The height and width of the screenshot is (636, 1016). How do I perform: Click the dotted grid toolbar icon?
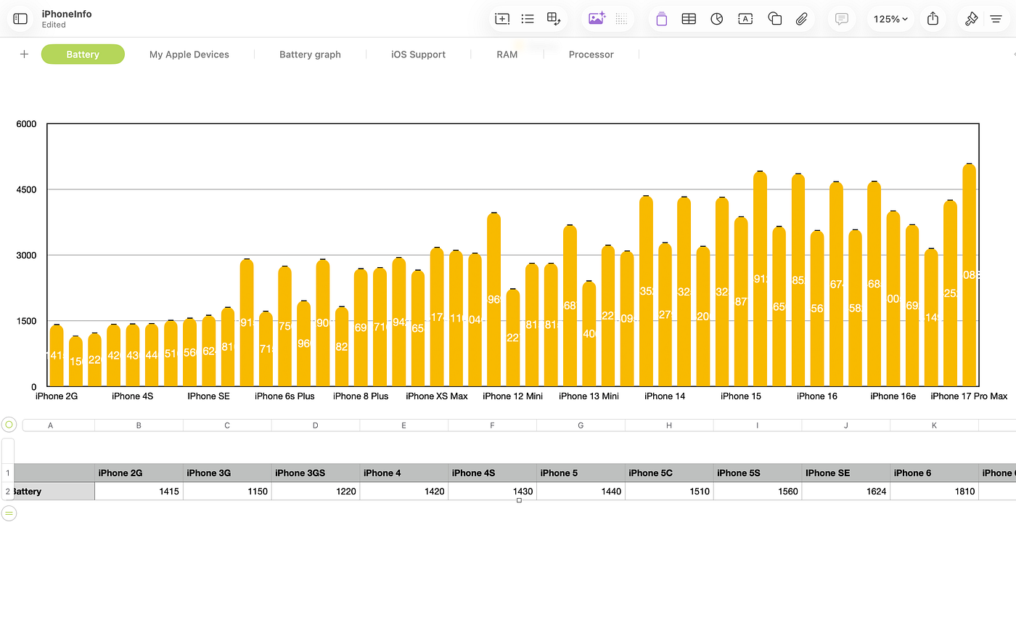pyautogui.click(x=621, y=19)
